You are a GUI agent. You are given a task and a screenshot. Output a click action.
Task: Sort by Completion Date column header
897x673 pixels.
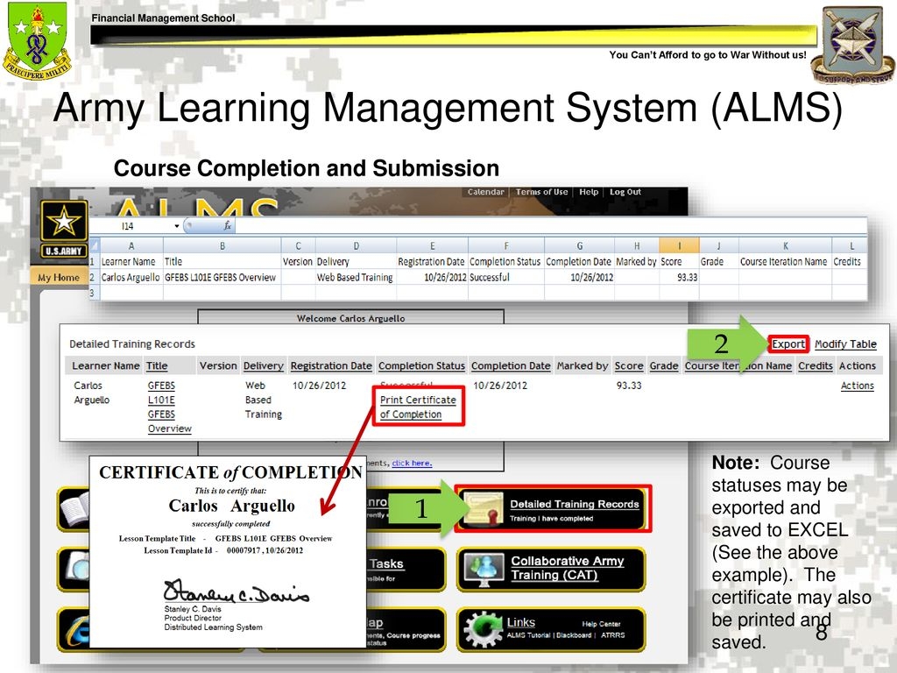[x=511, y=365]
